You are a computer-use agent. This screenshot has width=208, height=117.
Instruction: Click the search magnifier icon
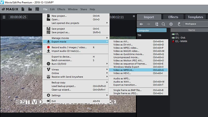pos(163,24)
